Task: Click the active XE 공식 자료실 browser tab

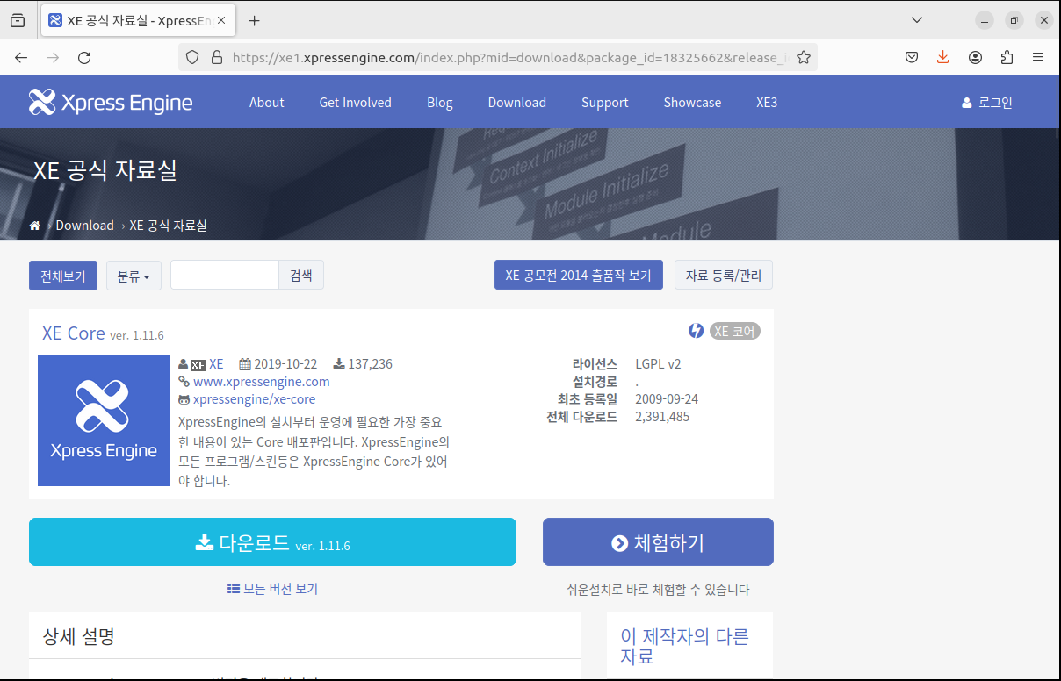Action: (x=139, y=20)
